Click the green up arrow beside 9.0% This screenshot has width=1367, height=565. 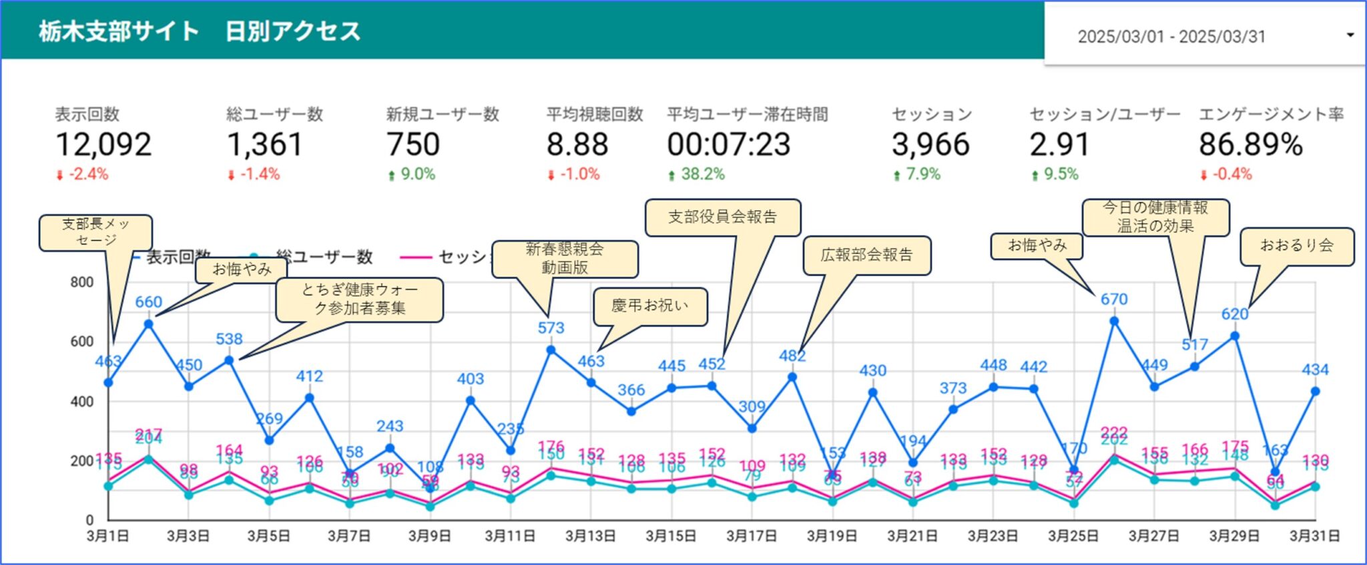pos(392,175)
